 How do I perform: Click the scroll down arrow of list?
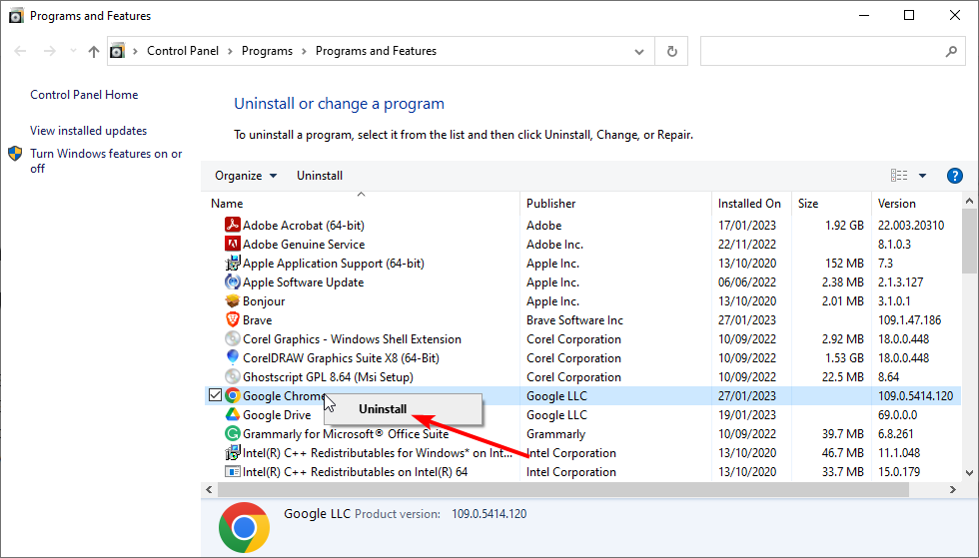pyautogui.click(x=969, y=473)
